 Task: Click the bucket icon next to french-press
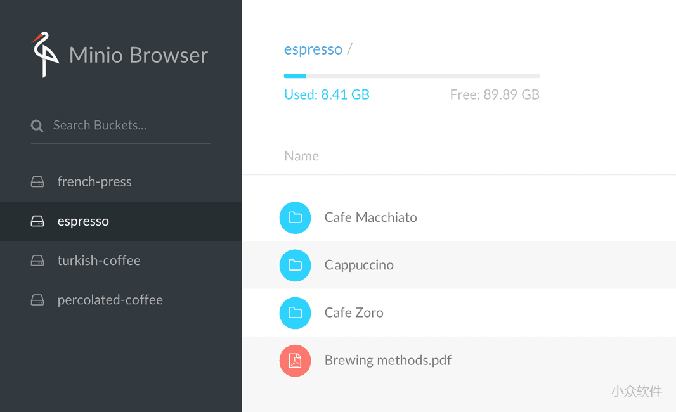(x=37, y=181)
